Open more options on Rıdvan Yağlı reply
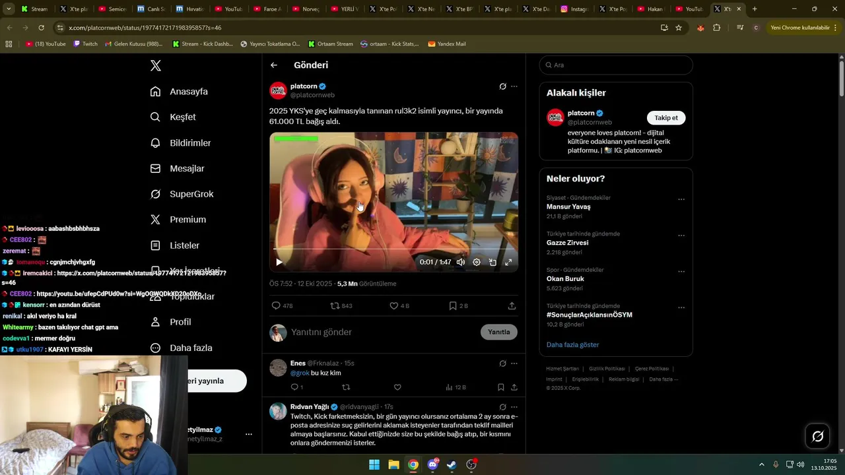The height and width of the screenshot is (475, 845). coord(514,407)
